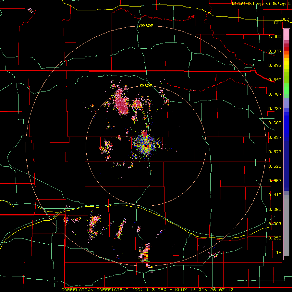The width and height of the screenshot is (292, 292).
Task: Click the 0.680 color scale value
Action: (275, 123)
